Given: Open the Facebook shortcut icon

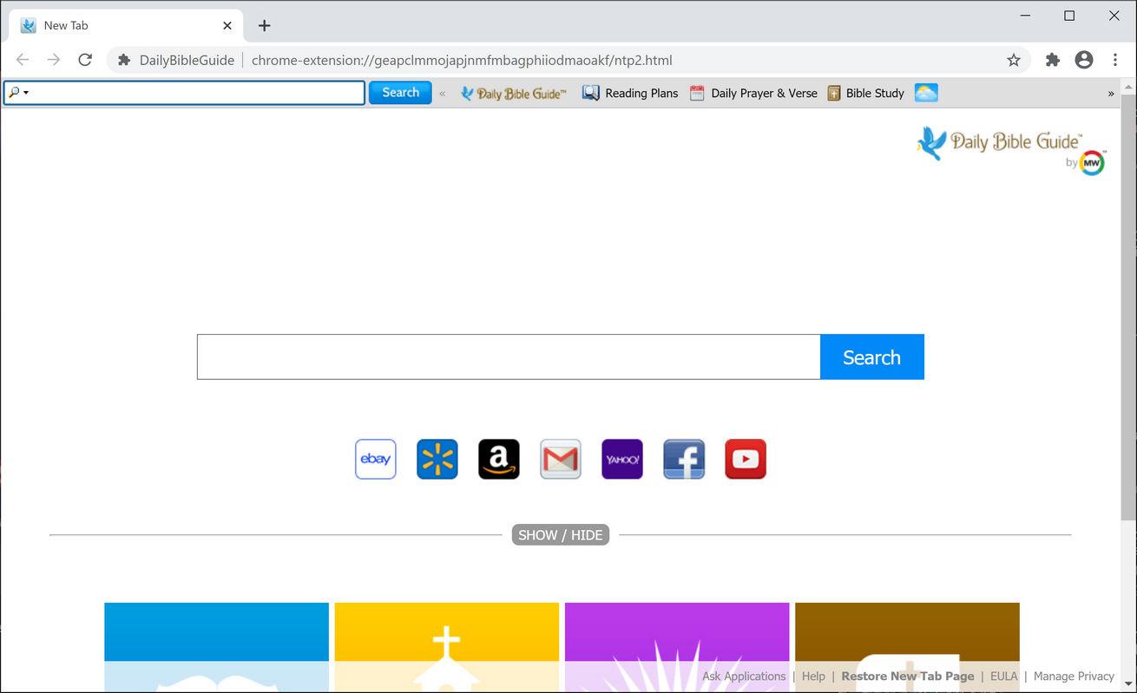Looking at the screenshot, I should coord(684,459).
